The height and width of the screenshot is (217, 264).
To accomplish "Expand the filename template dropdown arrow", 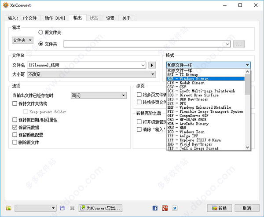I will [x=143, y=65].
